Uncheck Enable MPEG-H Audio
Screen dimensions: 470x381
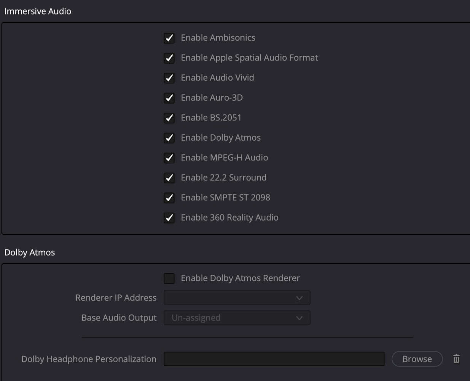[x=169, y=158]
